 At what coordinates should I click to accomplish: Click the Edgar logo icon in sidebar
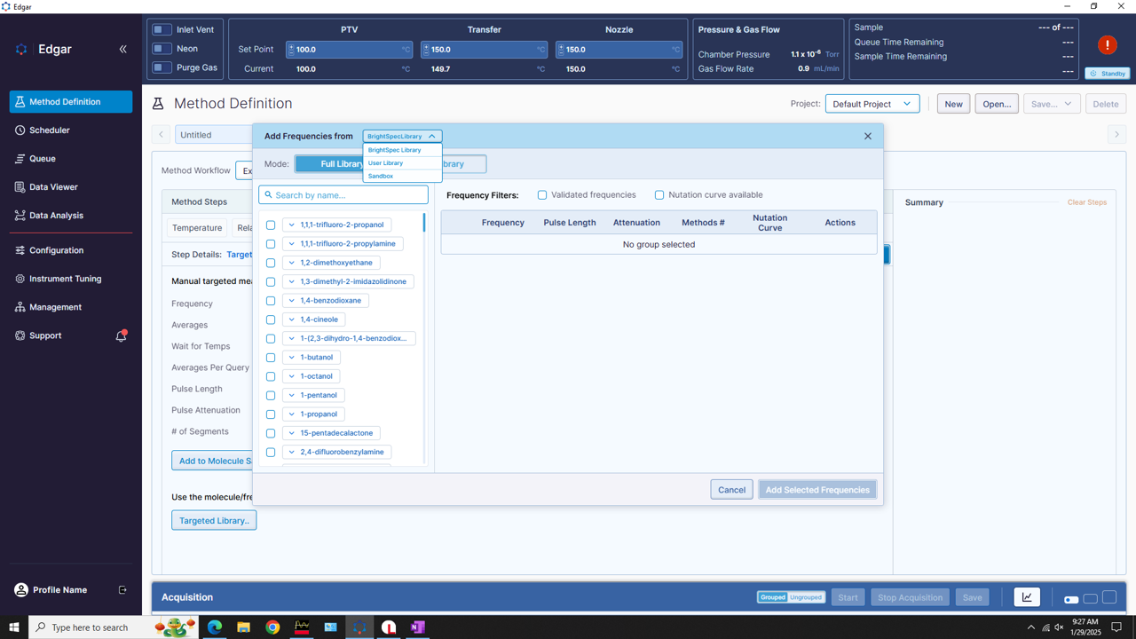pyautogui.click(x=21, y=49)
